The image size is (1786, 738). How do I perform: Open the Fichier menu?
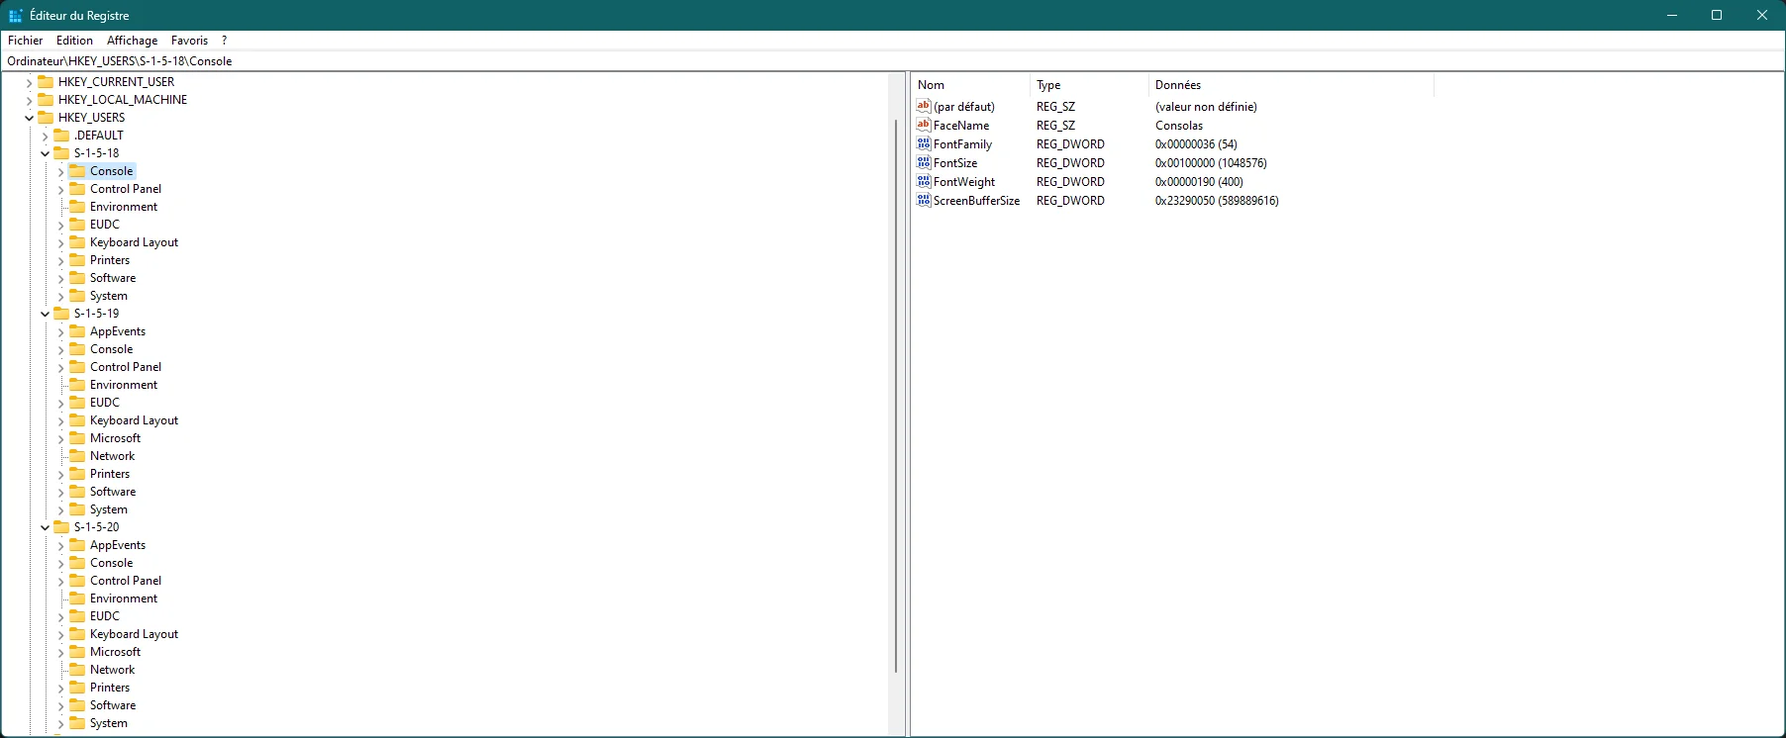(26, 41)
